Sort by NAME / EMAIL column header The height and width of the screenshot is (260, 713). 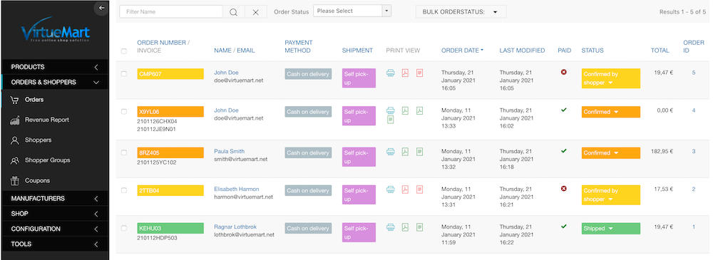(x=234, y=51)
